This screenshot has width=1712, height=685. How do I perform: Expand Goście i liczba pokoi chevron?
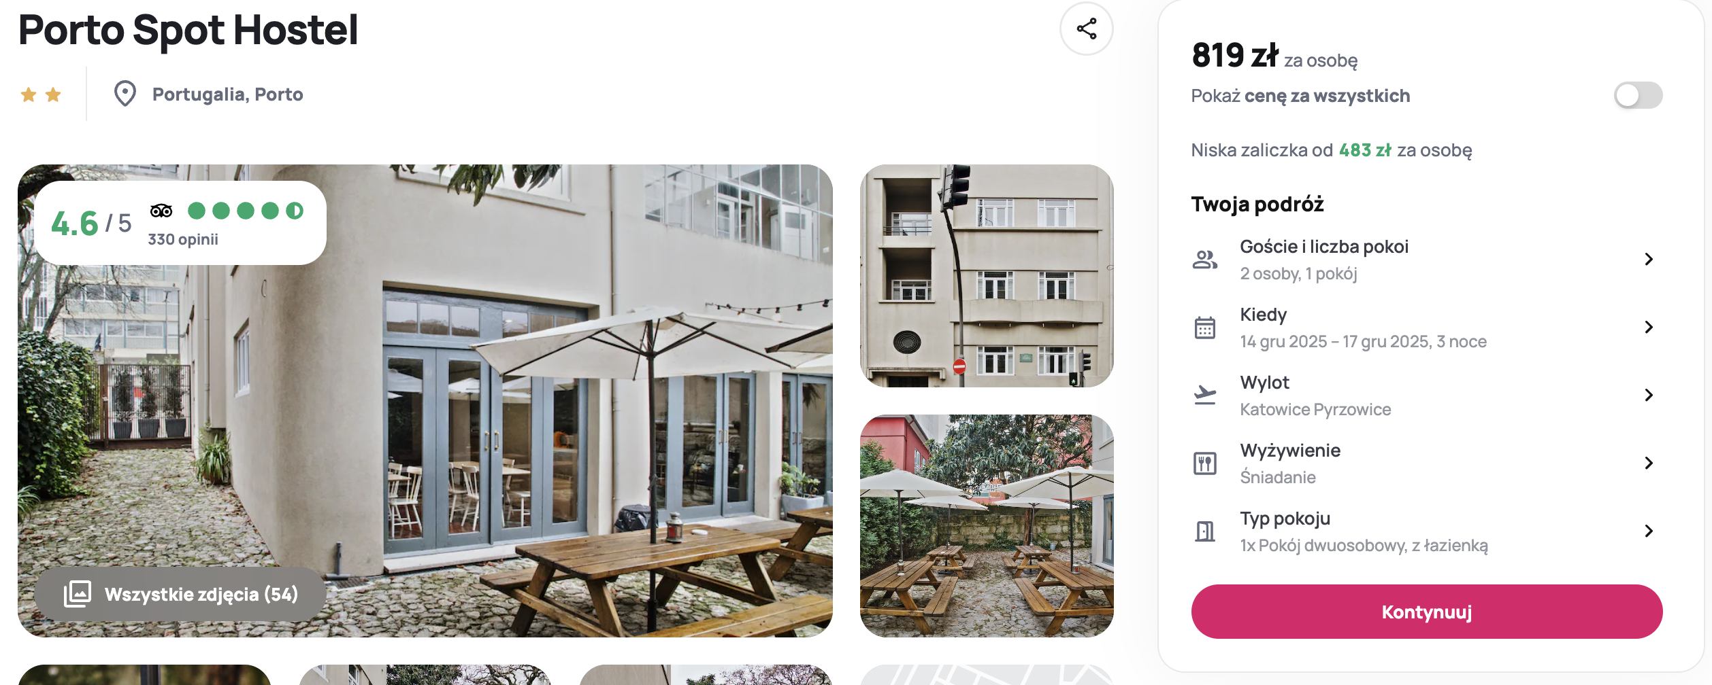(1649, 260)
